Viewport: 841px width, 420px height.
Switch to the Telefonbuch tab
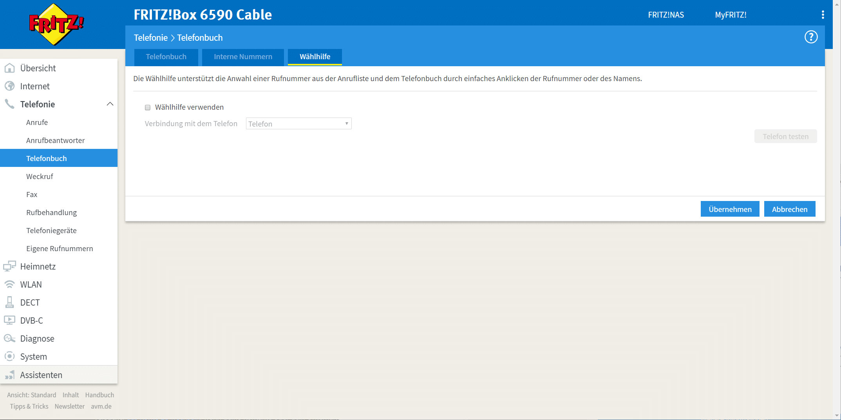[166, 57]
